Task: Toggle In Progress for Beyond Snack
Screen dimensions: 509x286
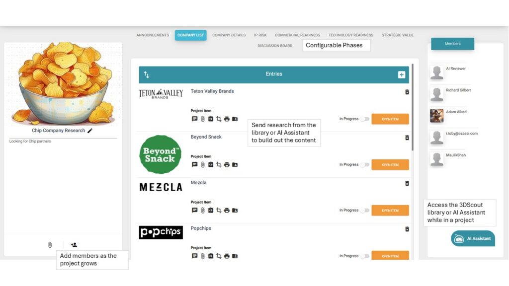Action: (x=365, y=165)
